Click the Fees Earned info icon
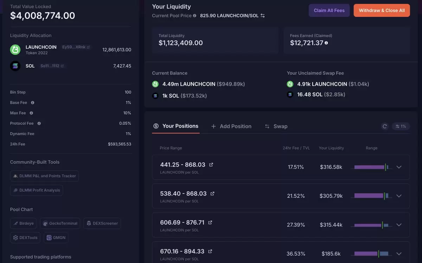 pos(326,43)
